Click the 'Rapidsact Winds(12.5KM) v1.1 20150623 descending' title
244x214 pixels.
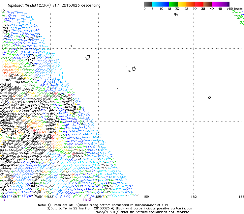tap(53, 6)
